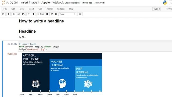Restart kernel and run all cells
The width and height of the screenshot is (172, 97).
tap(56, 14)
